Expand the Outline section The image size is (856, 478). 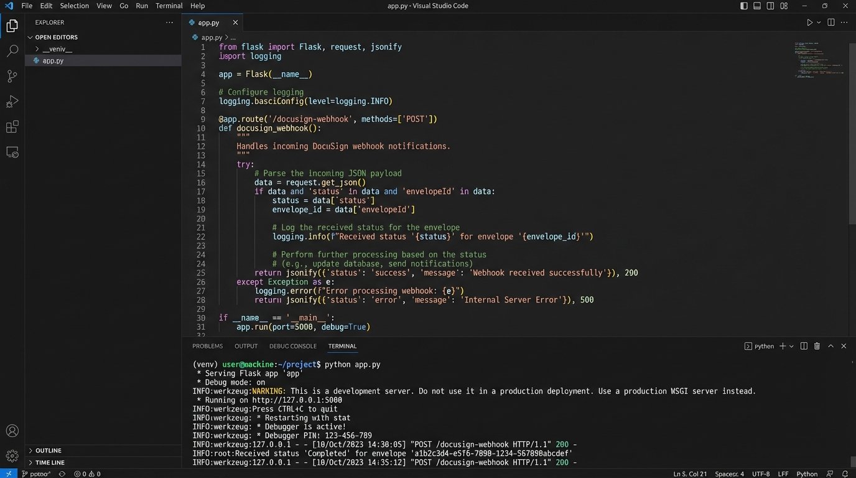(48, 451)
